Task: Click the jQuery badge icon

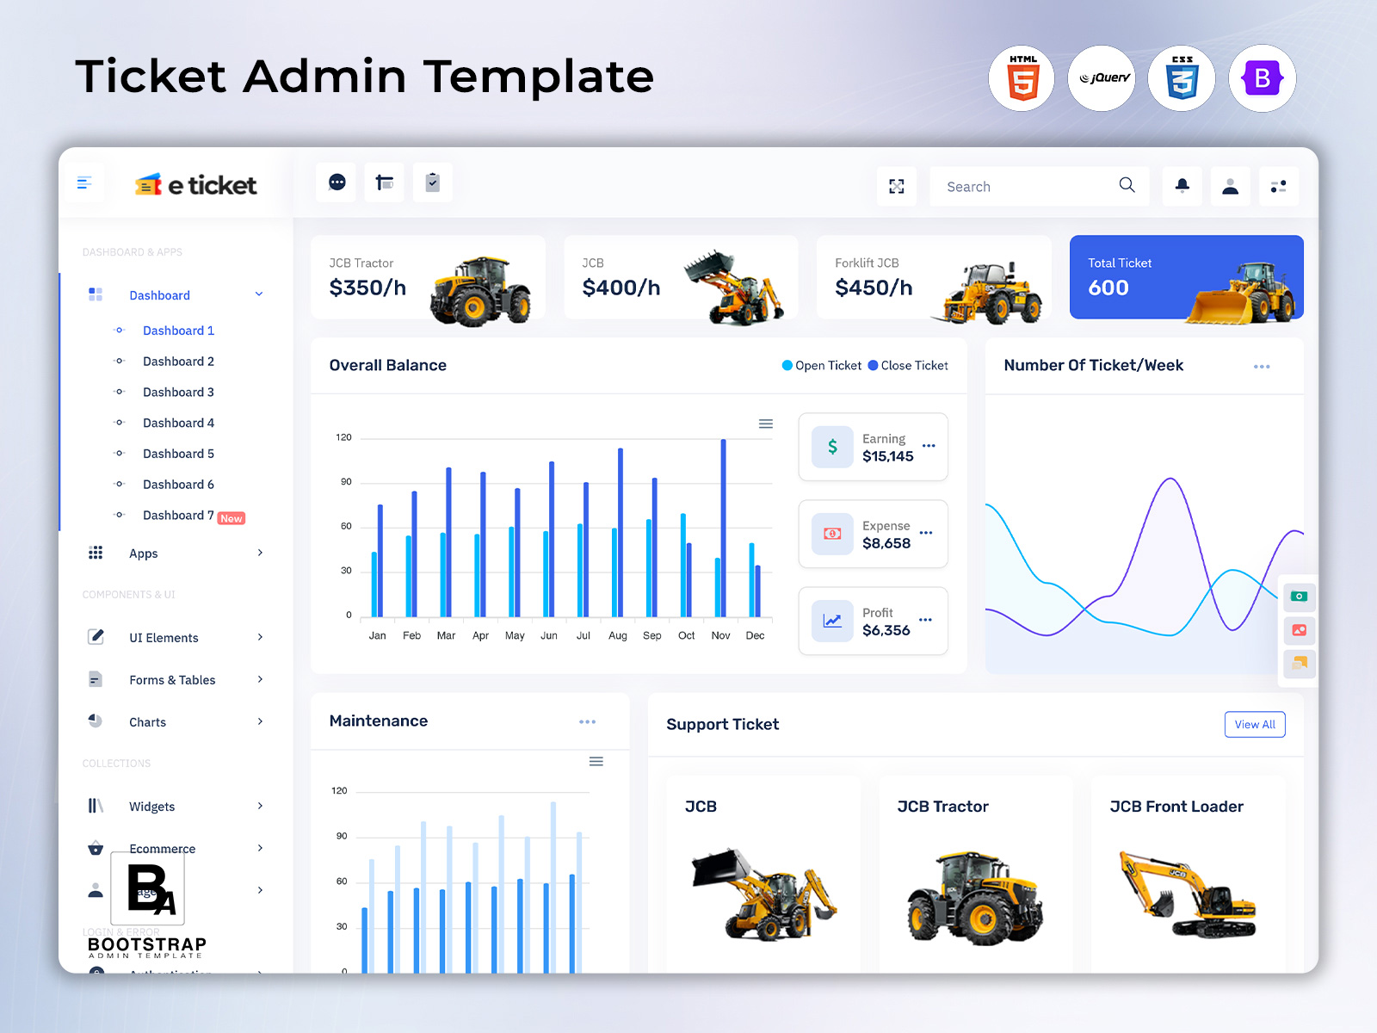Action: [1102, 78]
